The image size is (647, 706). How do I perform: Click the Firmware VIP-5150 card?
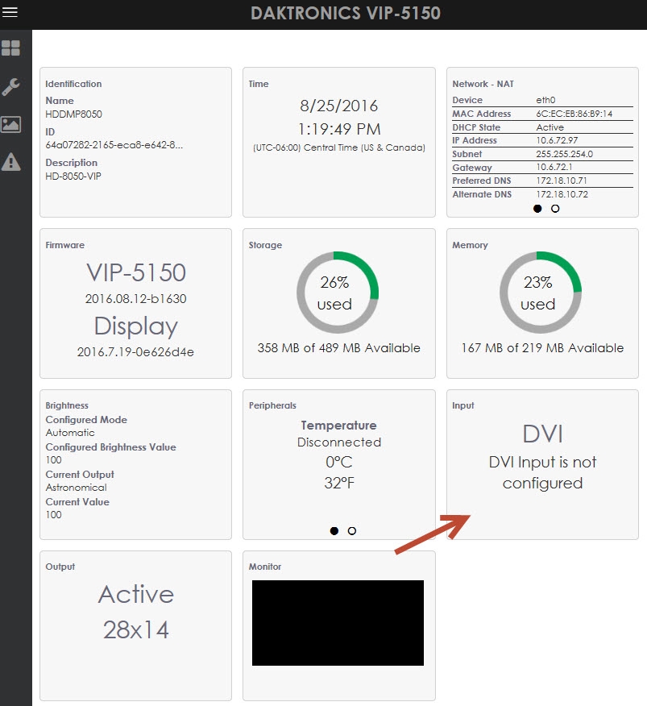[135, 302]
